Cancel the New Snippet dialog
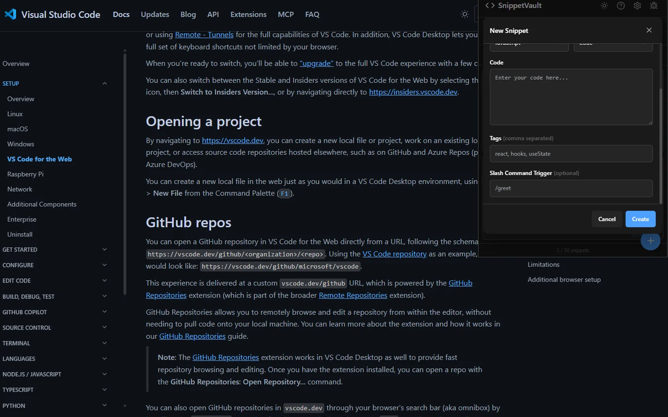Viewport: 668px width, 417px height. (606, 219)
